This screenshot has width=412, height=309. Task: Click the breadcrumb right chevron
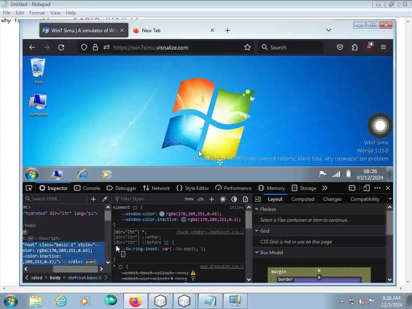[x=106, y=278]
